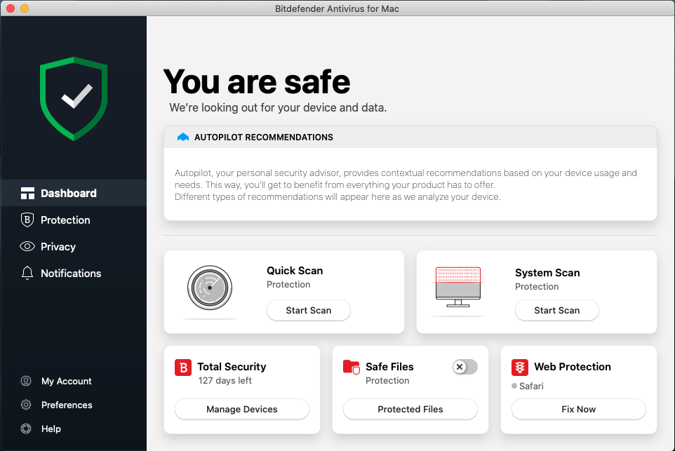Click the Safe Files folder icon
675x451 pixels.
coord(351,367)
